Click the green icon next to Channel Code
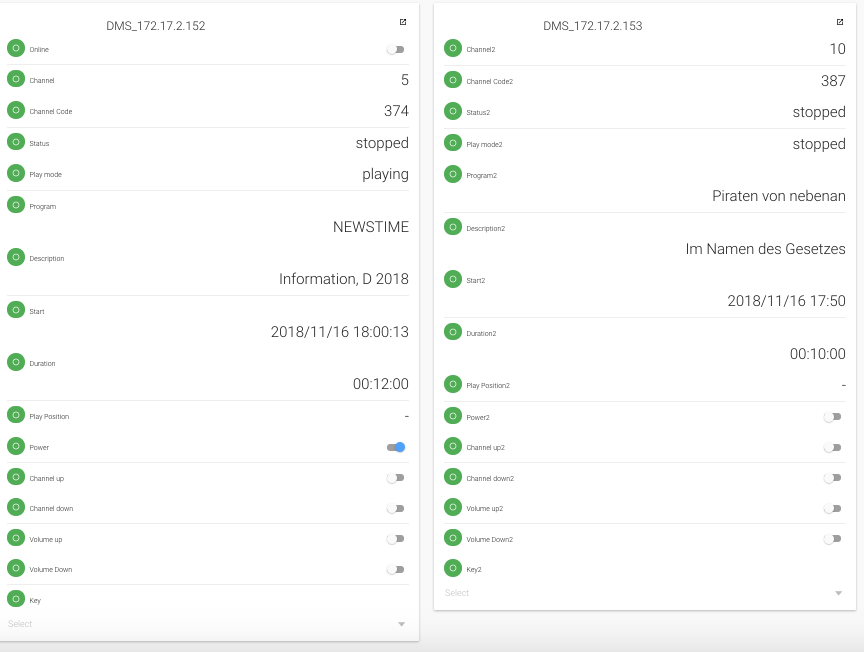 click(16, 110)
